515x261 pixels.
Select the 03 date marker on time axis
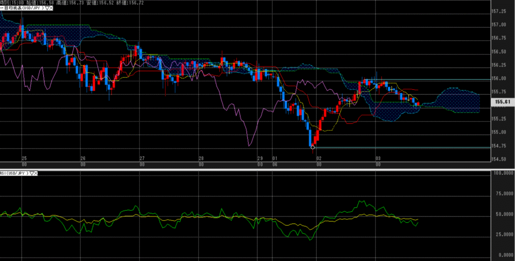pos(378,158)
